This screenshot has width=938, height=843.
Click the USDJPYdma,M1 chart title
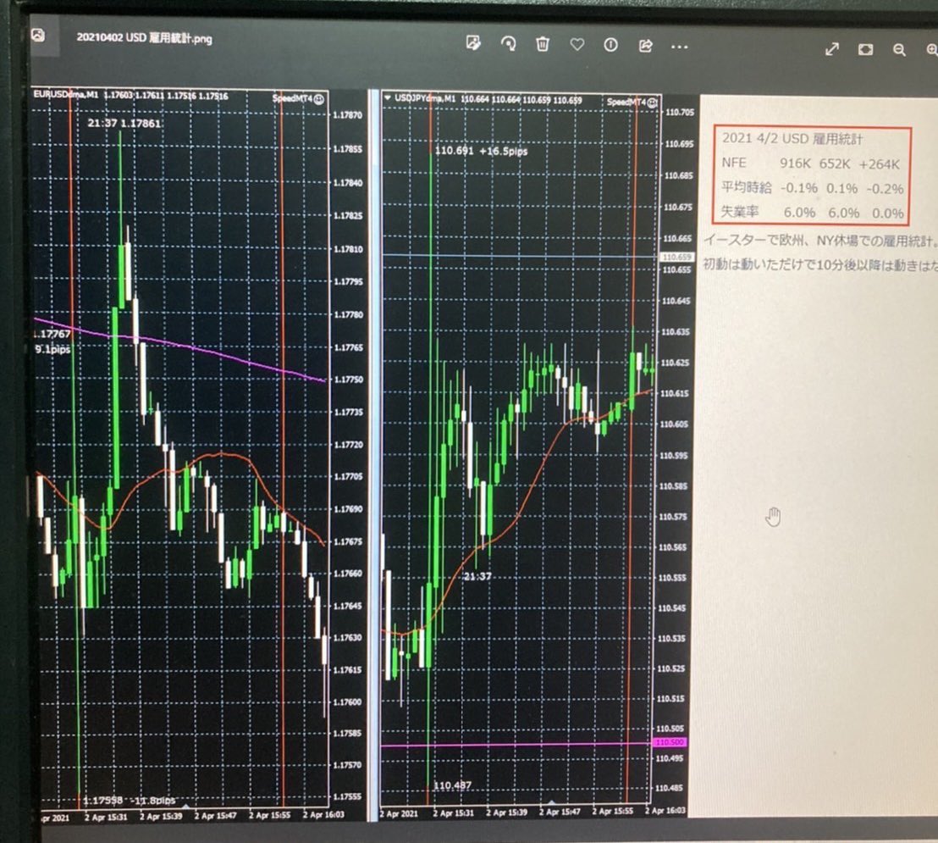(425, 99)
